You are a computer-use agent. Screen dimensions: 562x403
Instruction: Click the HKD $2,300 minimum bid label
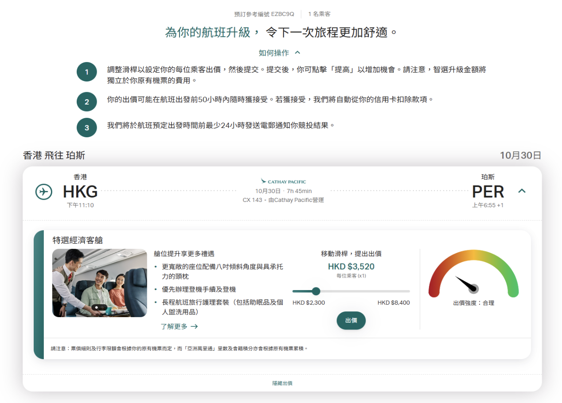tap(309, 303)
